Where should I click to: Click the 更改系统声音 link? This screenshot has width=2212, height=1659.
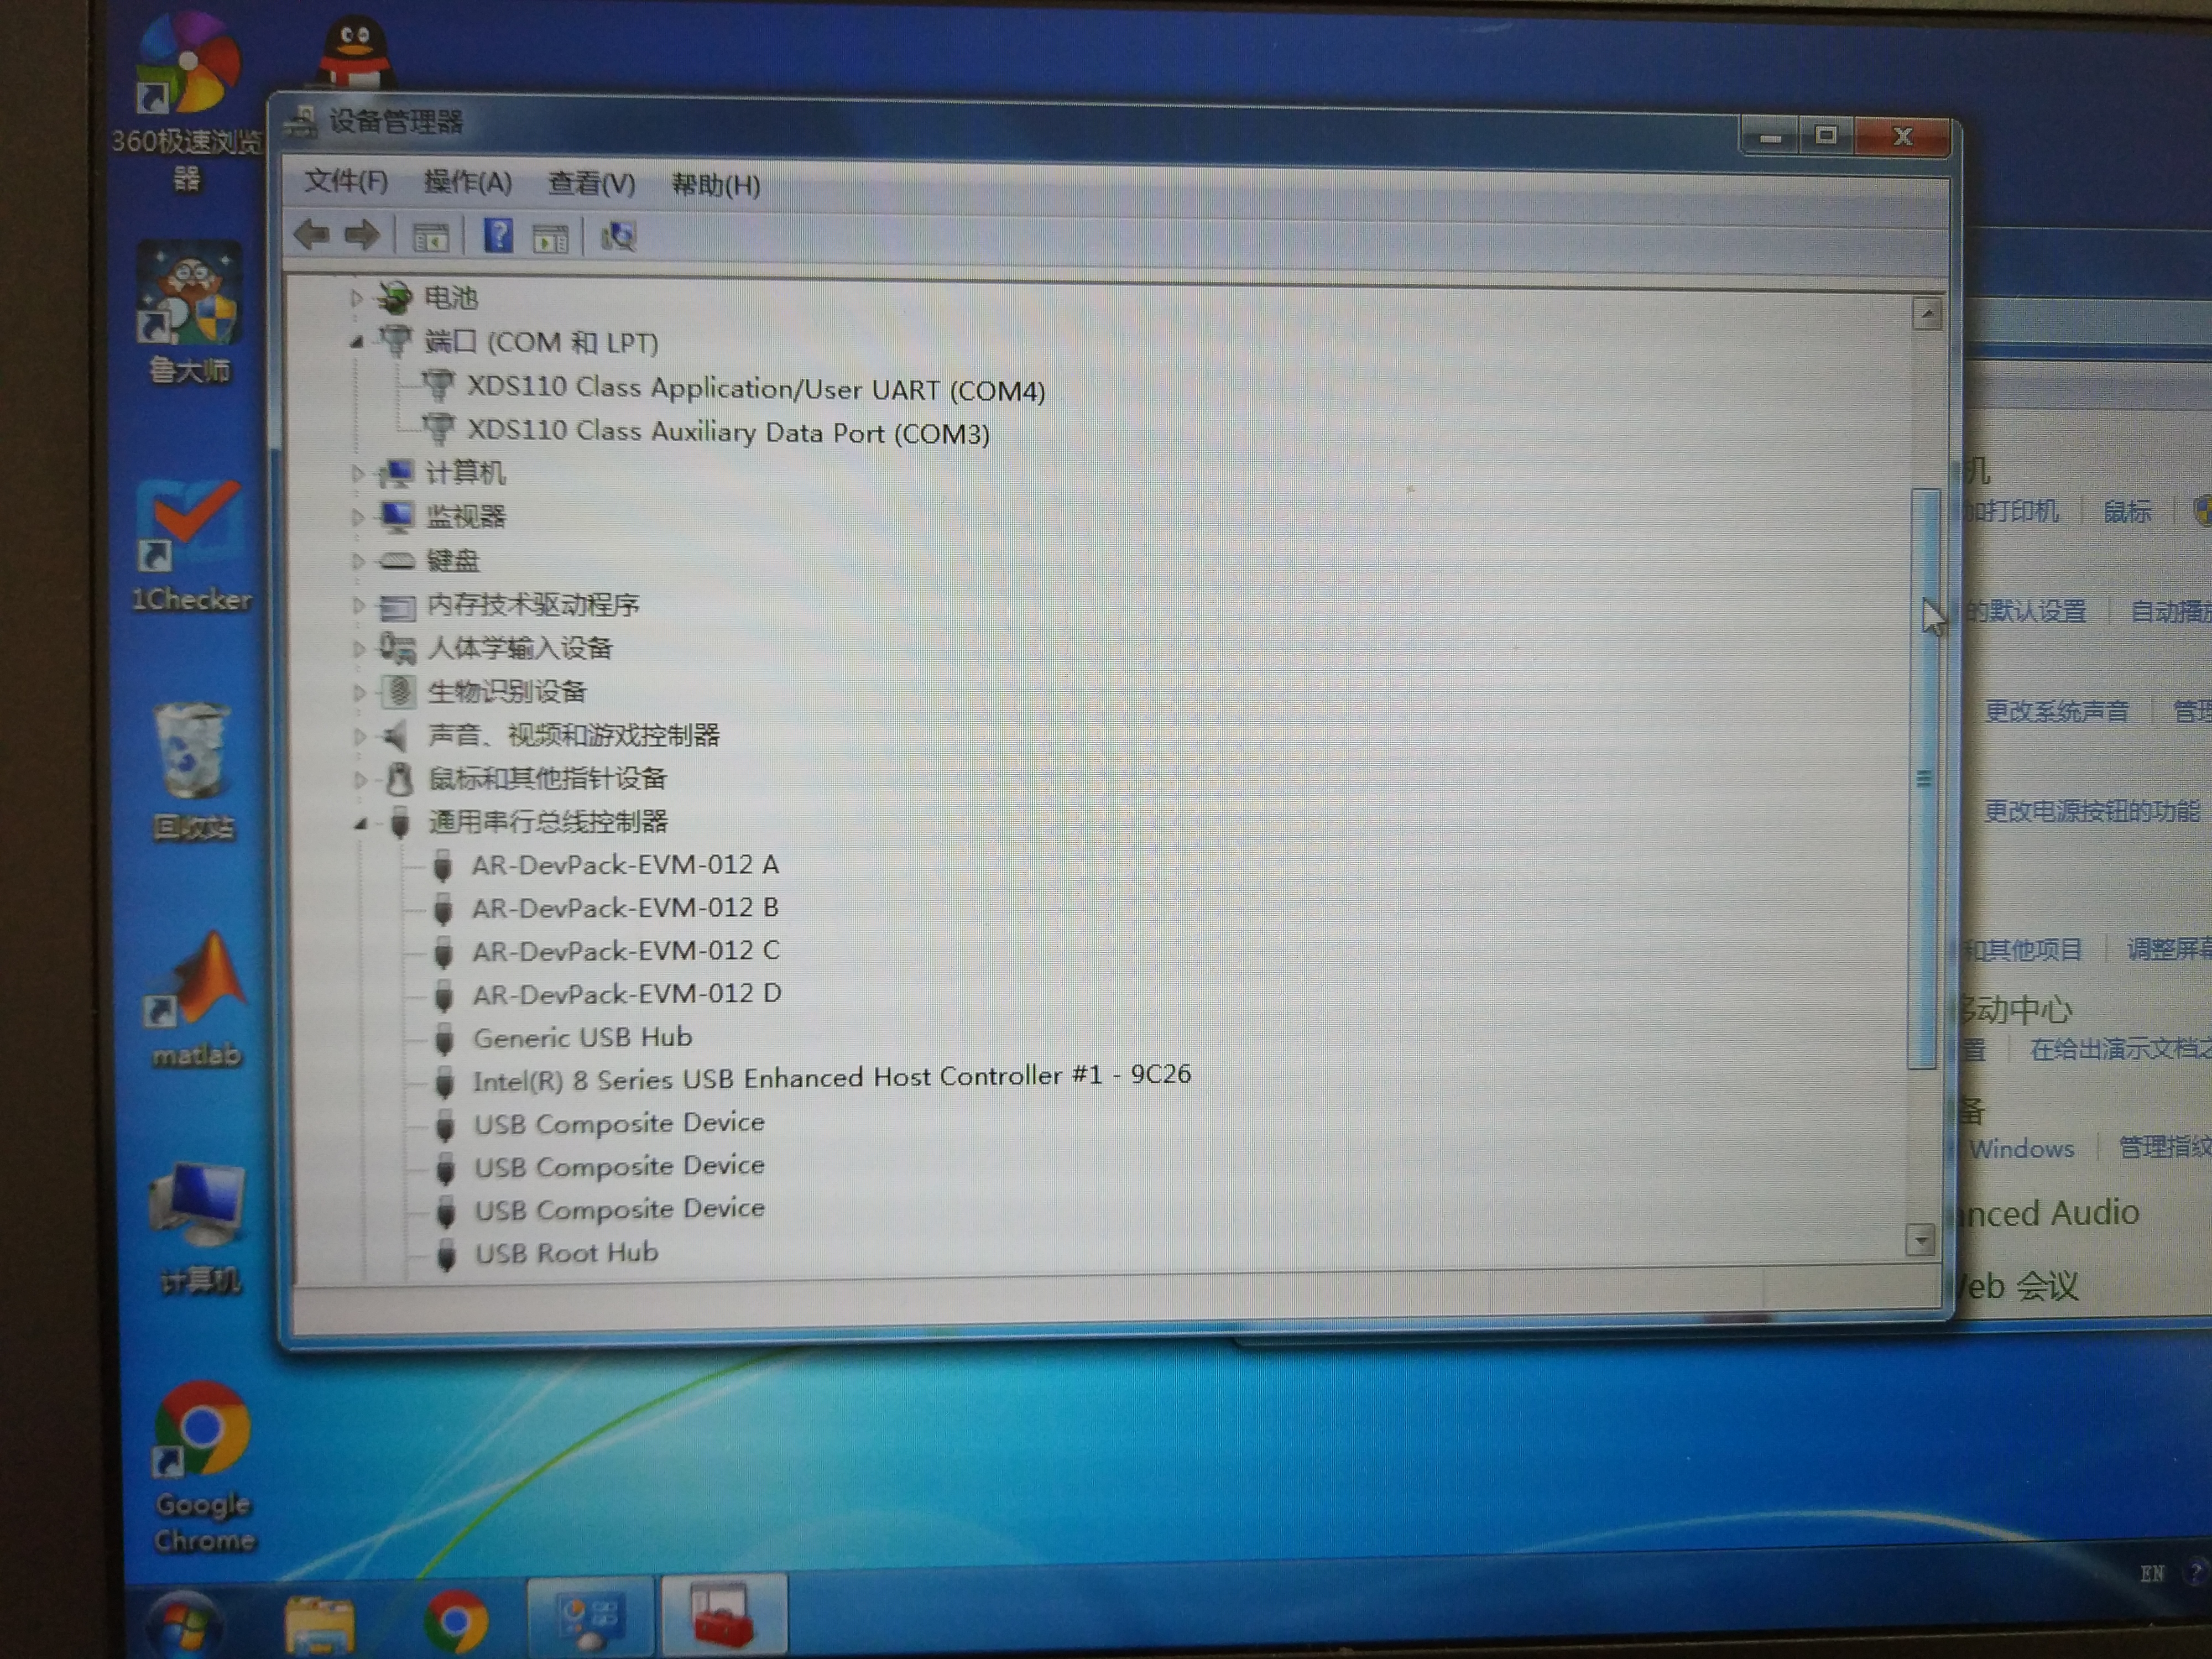click(2056, 711)
